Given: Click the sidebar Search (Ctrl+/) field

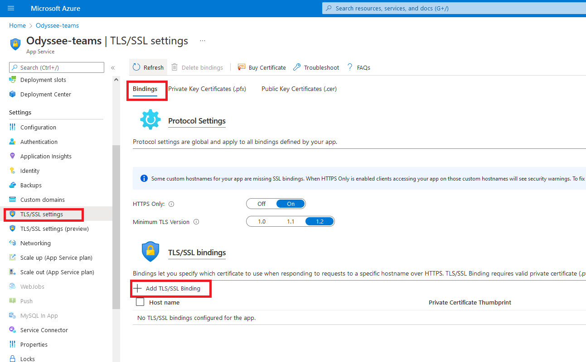Looking at the screenshot, I should coord(57,67).
